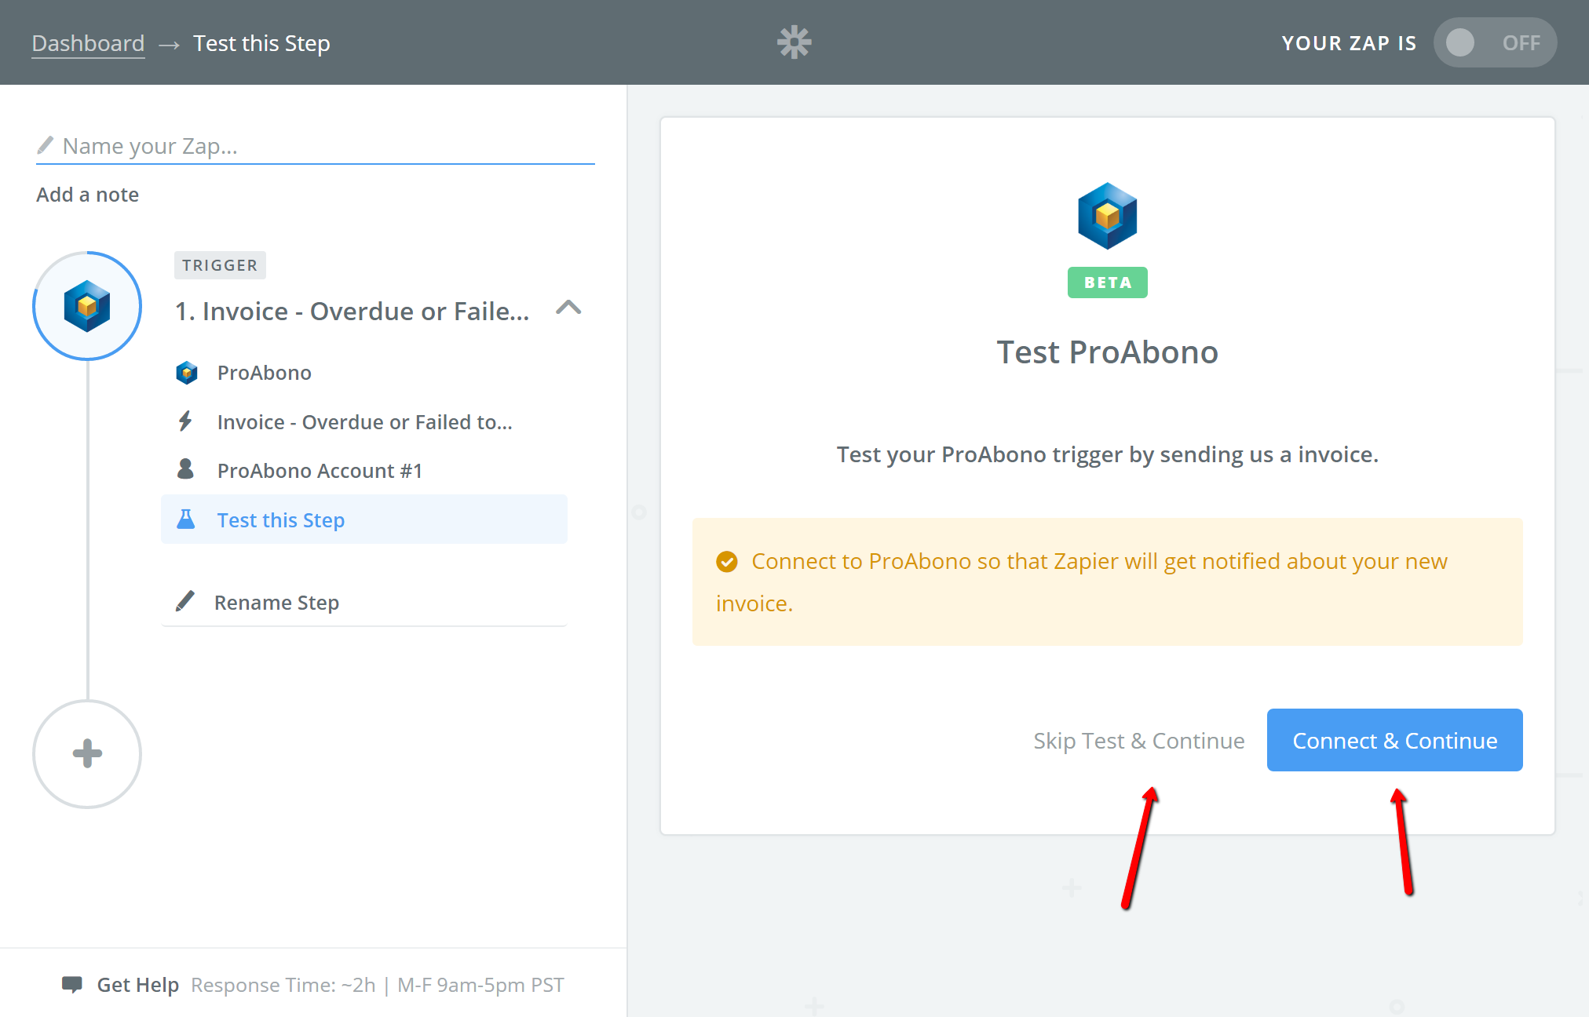Screen dimensions: 1589x1017
Task: Click the TRIGGER label tag
Action: 220,265
